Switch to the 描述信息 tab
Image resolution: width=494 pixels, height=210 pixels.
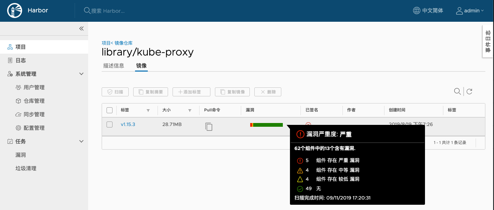pyautogui.click(x=114, y=66)
